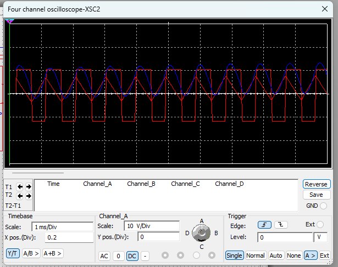
Task: Click the minus invert button
Action: tap(145, 256)
